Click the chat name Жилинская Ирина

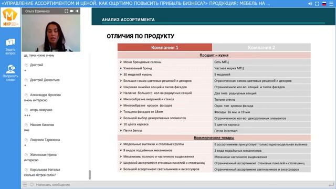[43, 155]
